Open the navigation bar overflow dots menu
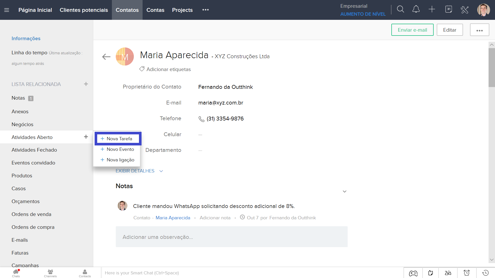Viewport: 495px width, 278px height. pyautogui.click(x=205, y=10)
